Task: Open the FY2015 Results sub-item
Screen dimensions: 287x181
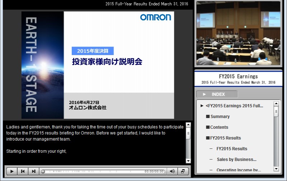Action: [232, 149]
